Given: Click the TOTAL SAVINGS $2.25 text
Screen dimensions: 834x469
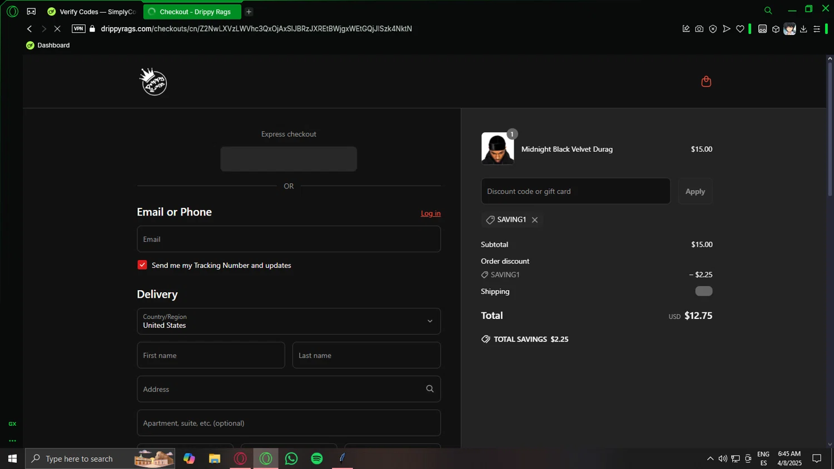Looking at the screenshot, I should point(531,340).
